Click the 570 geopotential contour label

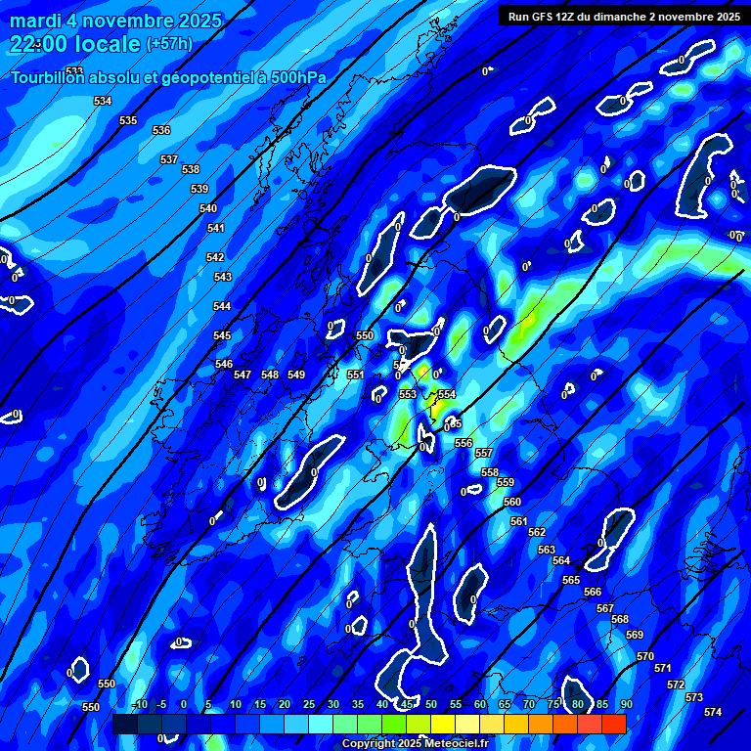(x=644, y=656)
